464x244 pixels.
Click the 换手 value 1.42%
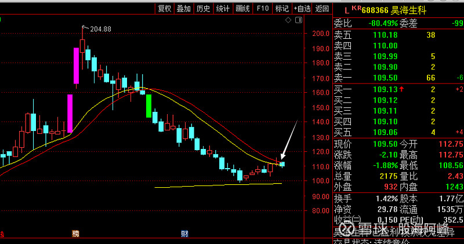(387, 199)
